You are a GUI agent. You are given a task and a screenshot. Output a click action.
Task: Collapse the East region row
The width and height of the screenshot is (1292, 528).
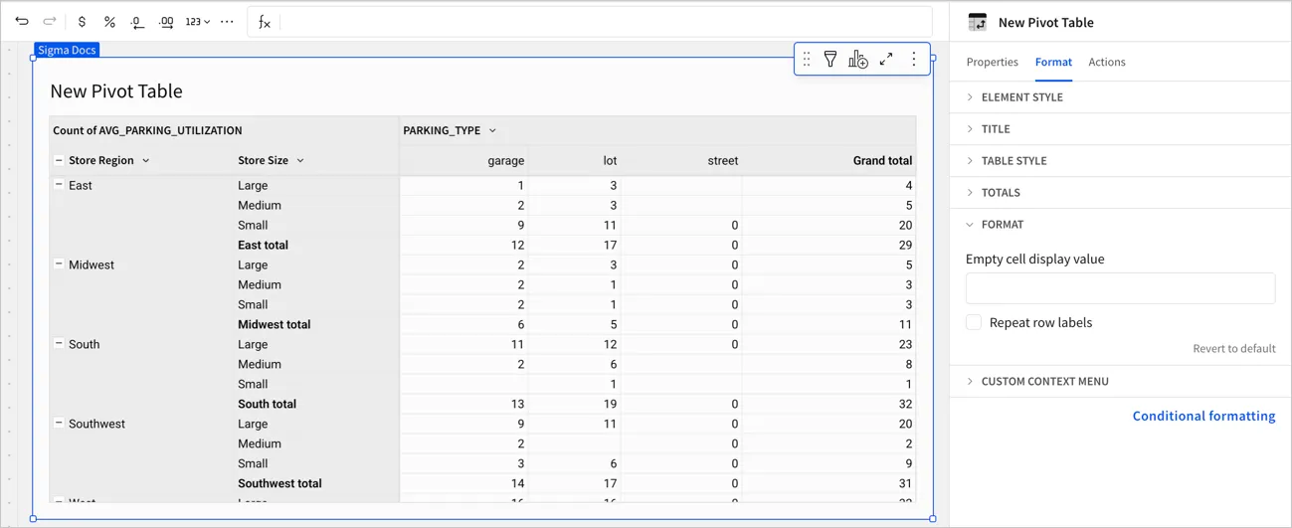point(59,185)
